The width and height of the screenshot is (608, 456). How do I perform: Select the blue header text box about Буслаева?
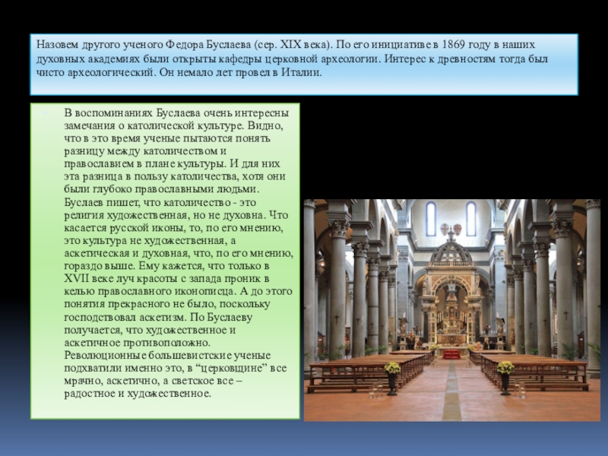pos(304,65)
